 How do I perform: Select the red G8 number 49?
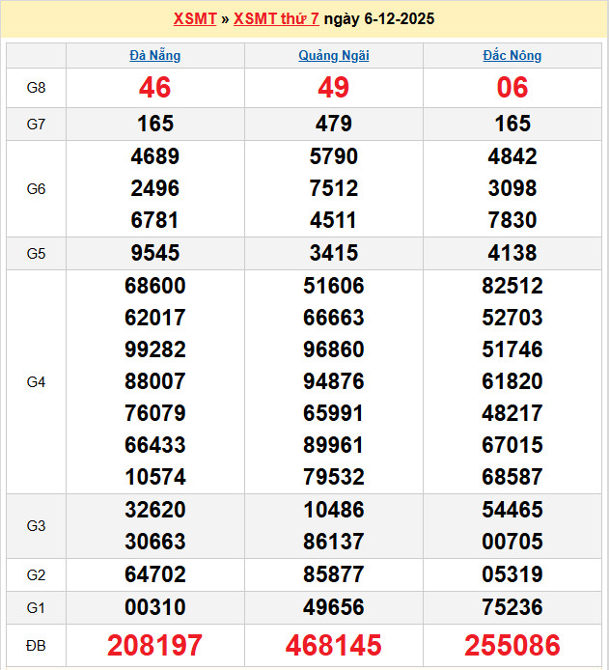click(x=333, y=88)
